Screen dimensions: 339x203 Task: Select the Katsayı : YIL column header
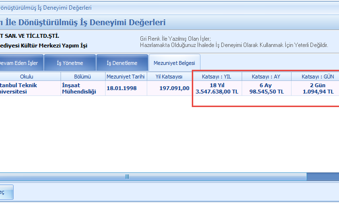click(217, 77)
